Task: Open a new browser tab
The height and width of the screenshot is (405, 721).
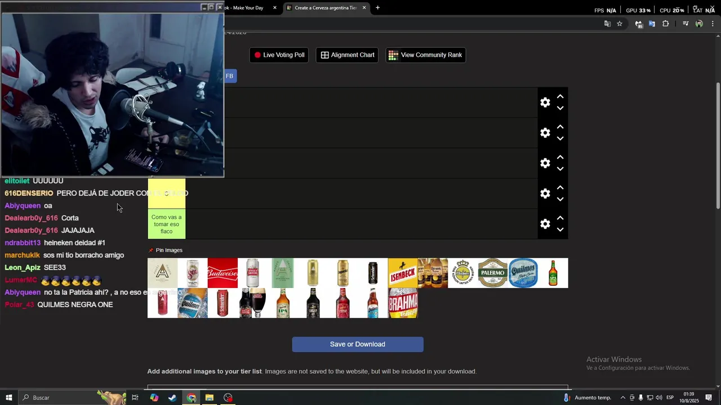Action: [377, 8]
